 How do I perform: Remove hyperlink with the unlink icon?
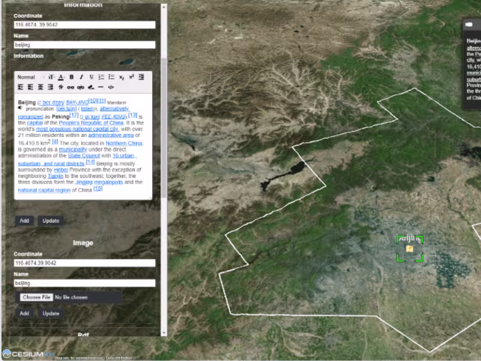tap(81, 87)
